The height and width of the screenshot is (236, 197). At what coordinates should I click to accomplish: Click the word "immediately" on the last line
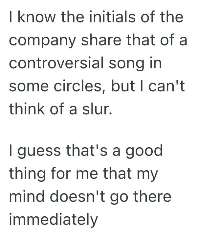(54, 220)
